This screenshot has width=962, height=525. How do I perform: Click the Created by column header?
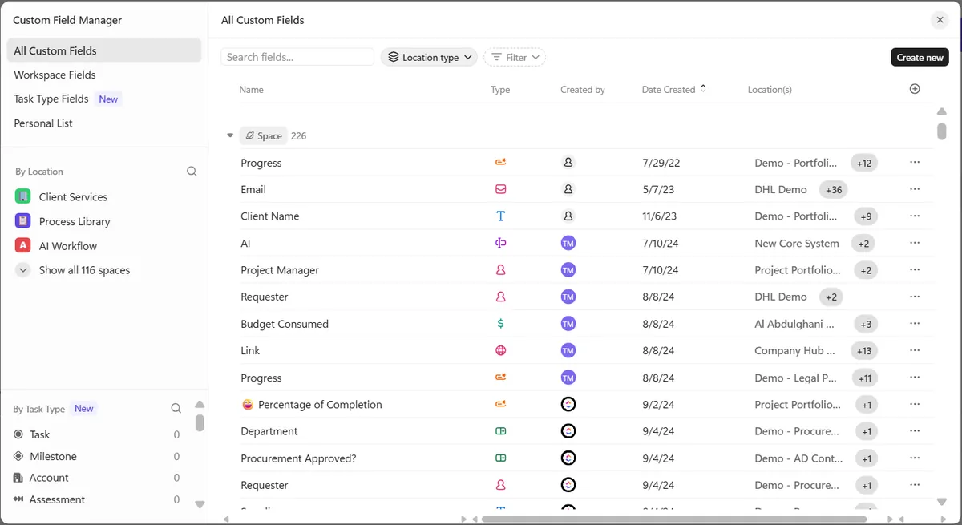click(x=583, y=90)
